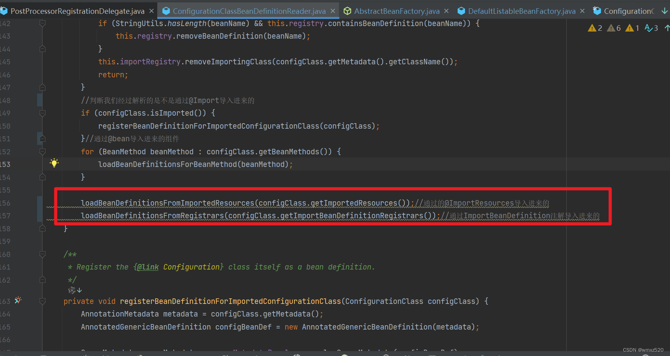This screenshot has width=670, height=356.
Task: Click the return statement on line 146
Action: point(113,75)
